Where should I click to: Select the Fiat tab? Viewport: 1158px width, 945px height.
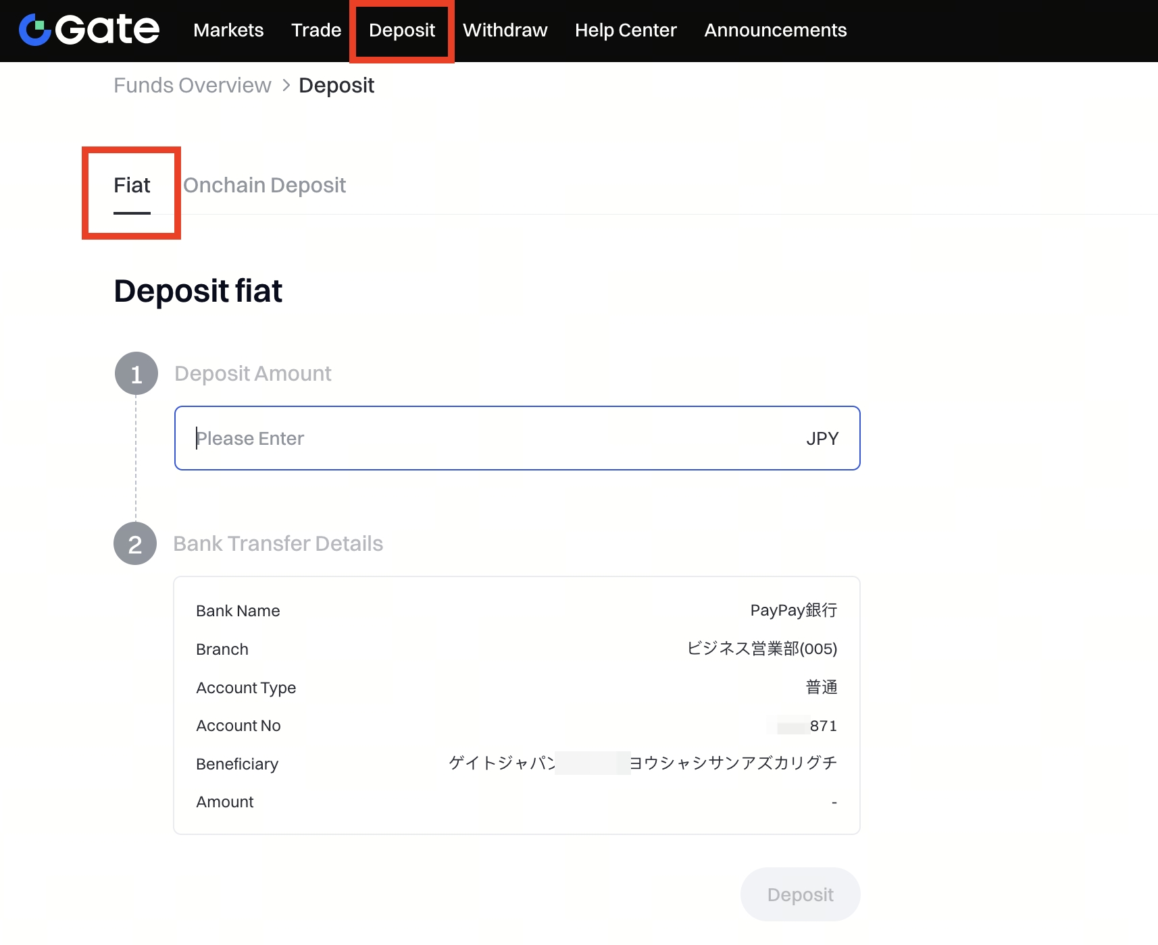click(132, 186)
